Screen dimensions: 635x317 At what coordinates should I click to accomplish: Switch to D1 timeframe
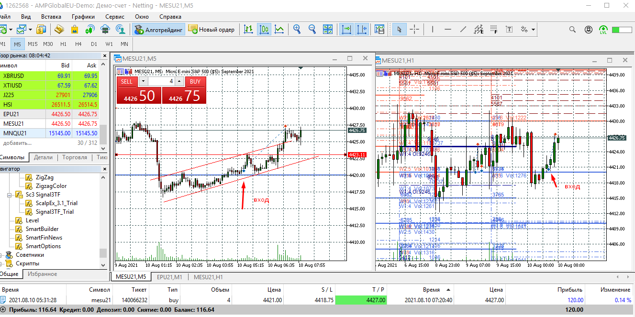point(94,44)
